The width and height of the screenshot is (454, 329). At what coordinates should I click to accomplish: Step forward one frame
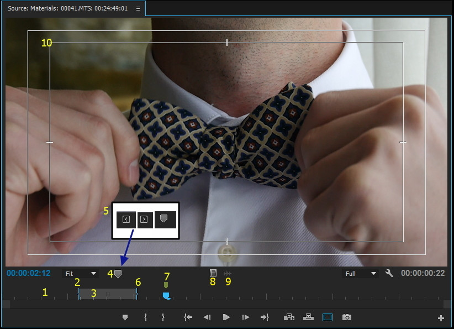(x=245, y=317)
